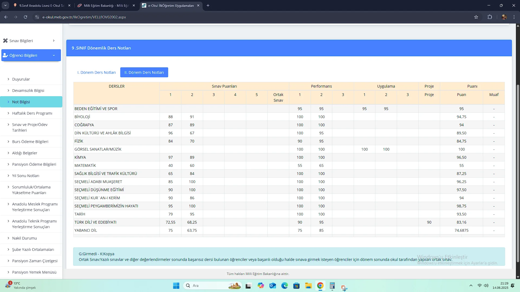Click the taskbar Ara search box
Image resolution: width=520 pixels, height=292 pixels.
point(209,286)
